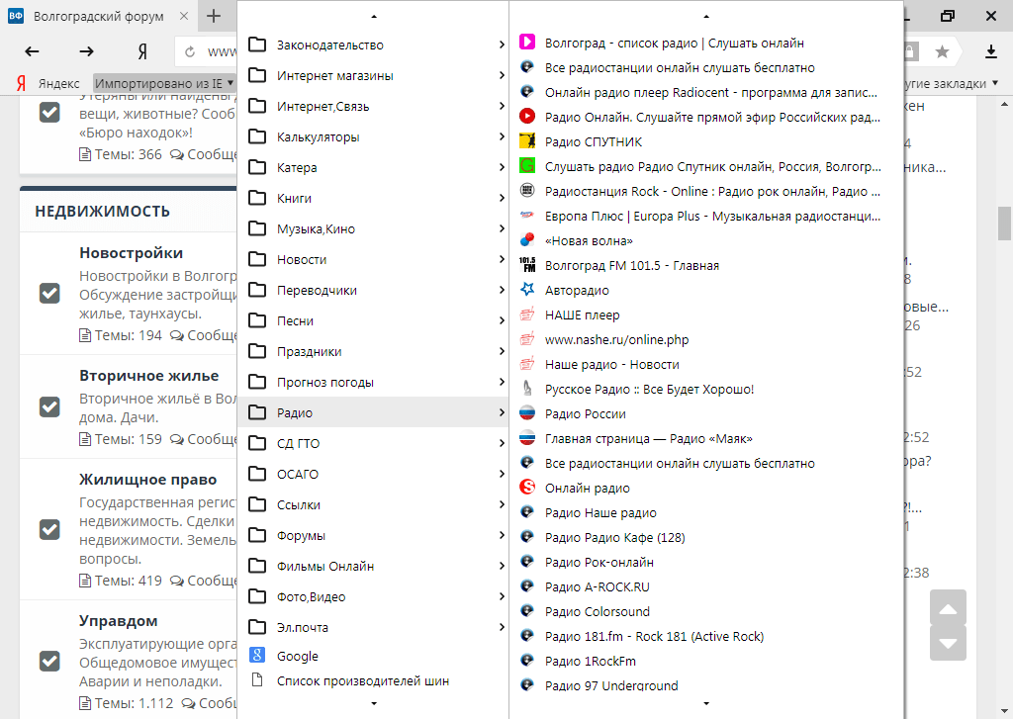
Task: Open bookmark www.nashe.ru/online.php
Action: [x=706, y=339]
